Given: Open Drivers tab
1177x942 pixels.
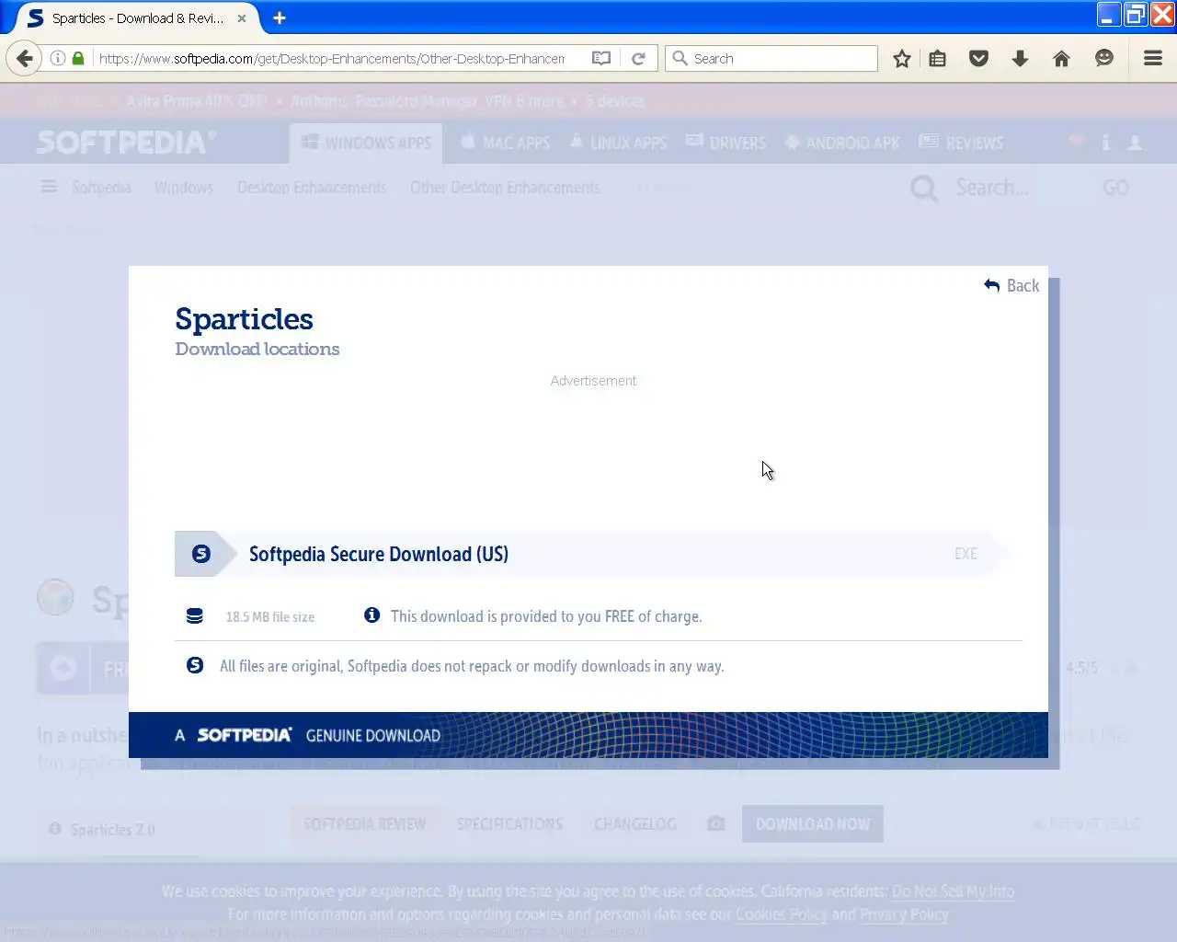Looking at the screenshot, I should point(726,143).
